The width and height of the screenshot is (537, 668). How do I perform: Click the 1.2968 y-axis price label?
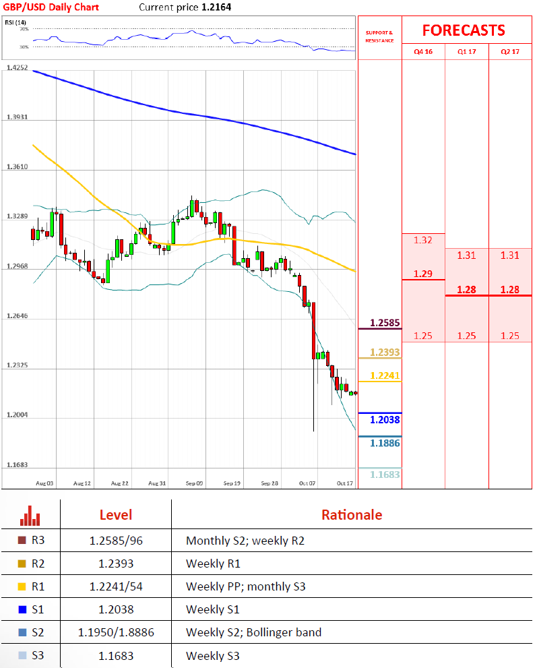(17, 266)
